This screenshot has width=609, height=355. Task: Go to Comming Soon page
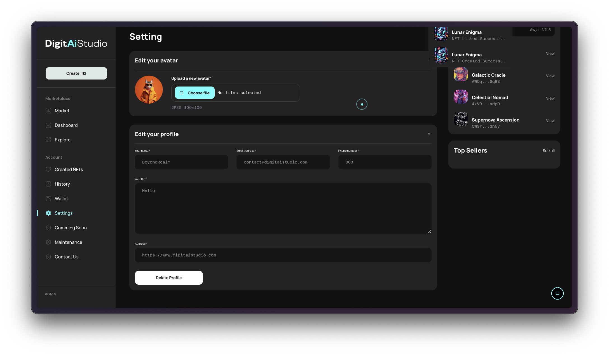coord(71,228)
